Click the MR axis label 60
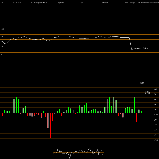 tap(155, 100)
